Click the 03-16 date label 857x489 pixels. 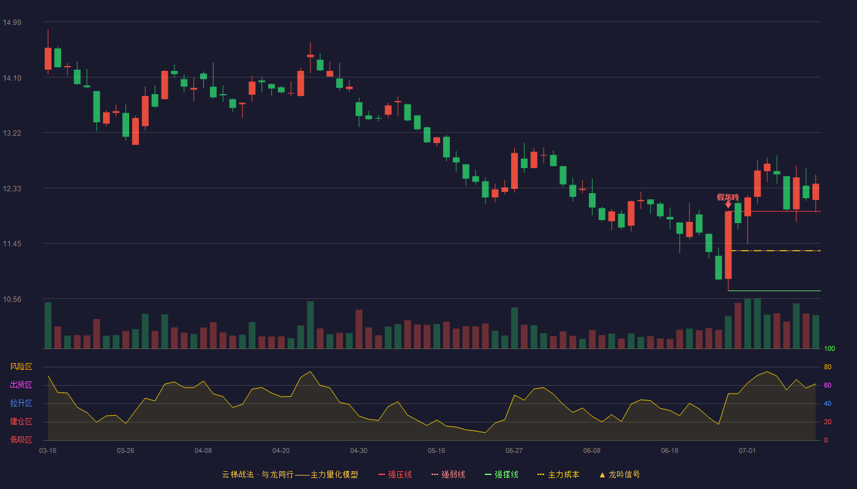(x=48, y=450)
